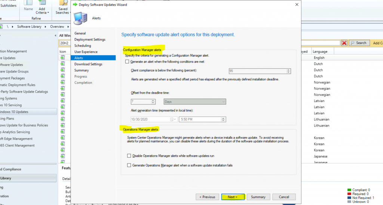Screen dimensions: 383x205
Task: Check Generate Operations Manager alert on installation failure
Action: pyautogui.click(x=129, y=165)
